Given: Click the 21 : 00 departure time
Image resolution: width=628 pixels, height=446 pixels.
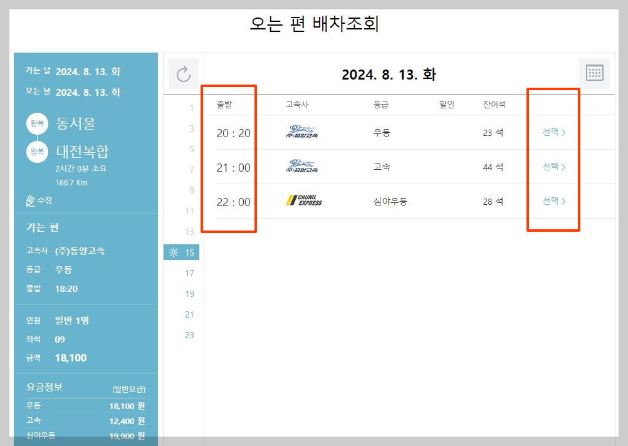Looking at the screenshot, I should [x=234, y=168].
